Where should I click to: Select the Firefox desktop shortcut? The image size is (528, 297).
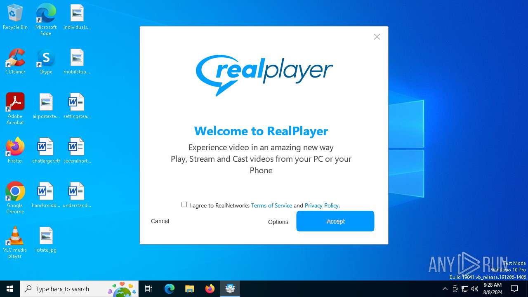click(x=15, y=151)
